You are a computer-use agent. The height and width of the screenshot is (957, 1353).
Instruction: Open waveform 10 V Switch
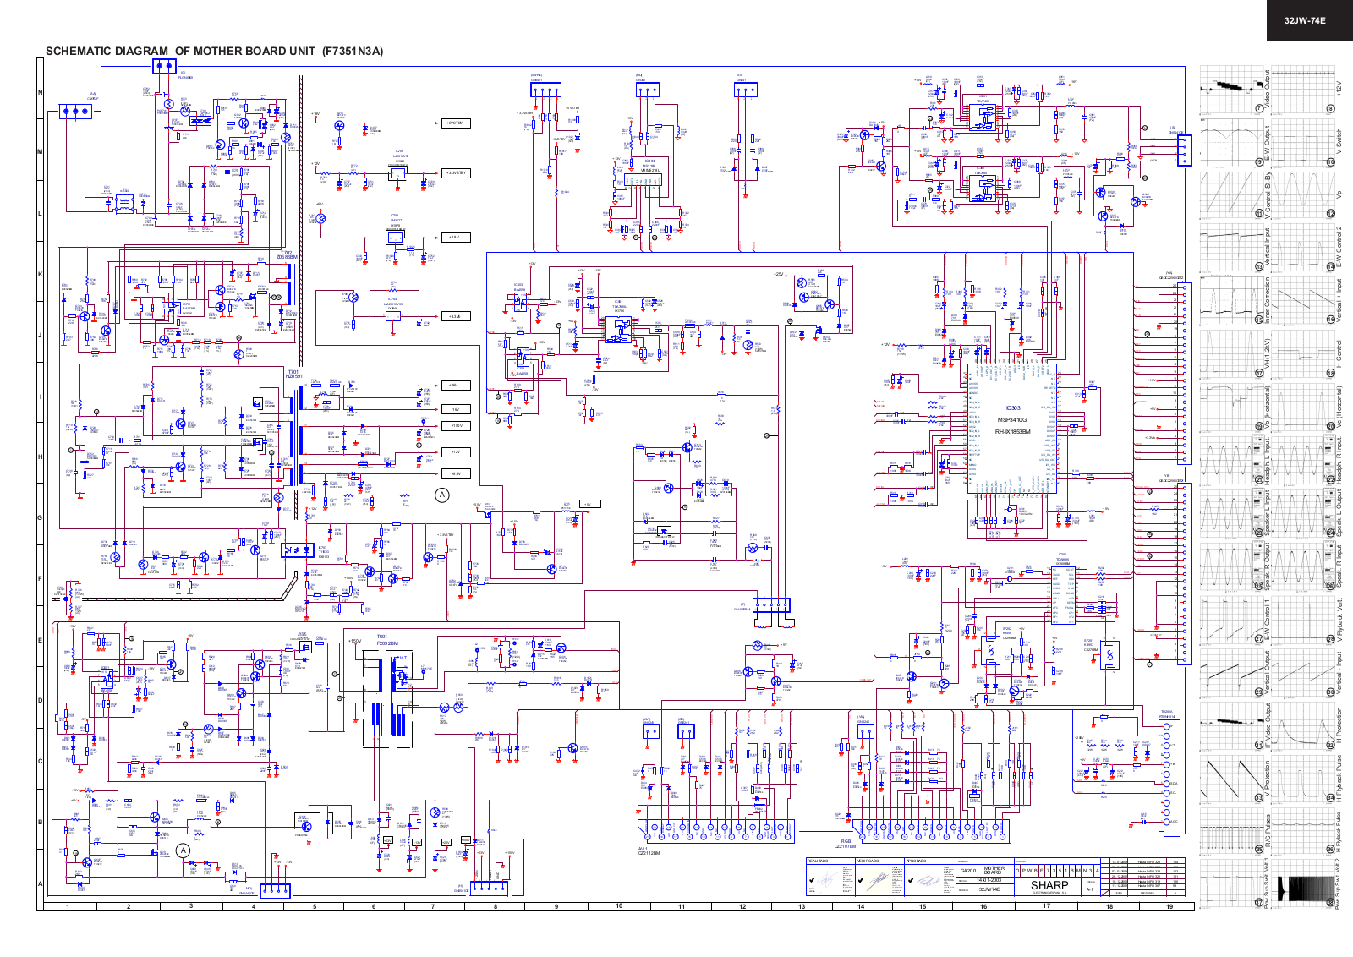(1305, 142)
